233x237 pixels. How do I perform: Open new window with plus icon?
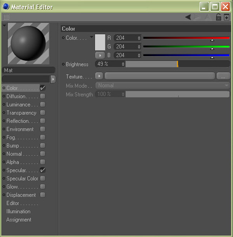226,17
